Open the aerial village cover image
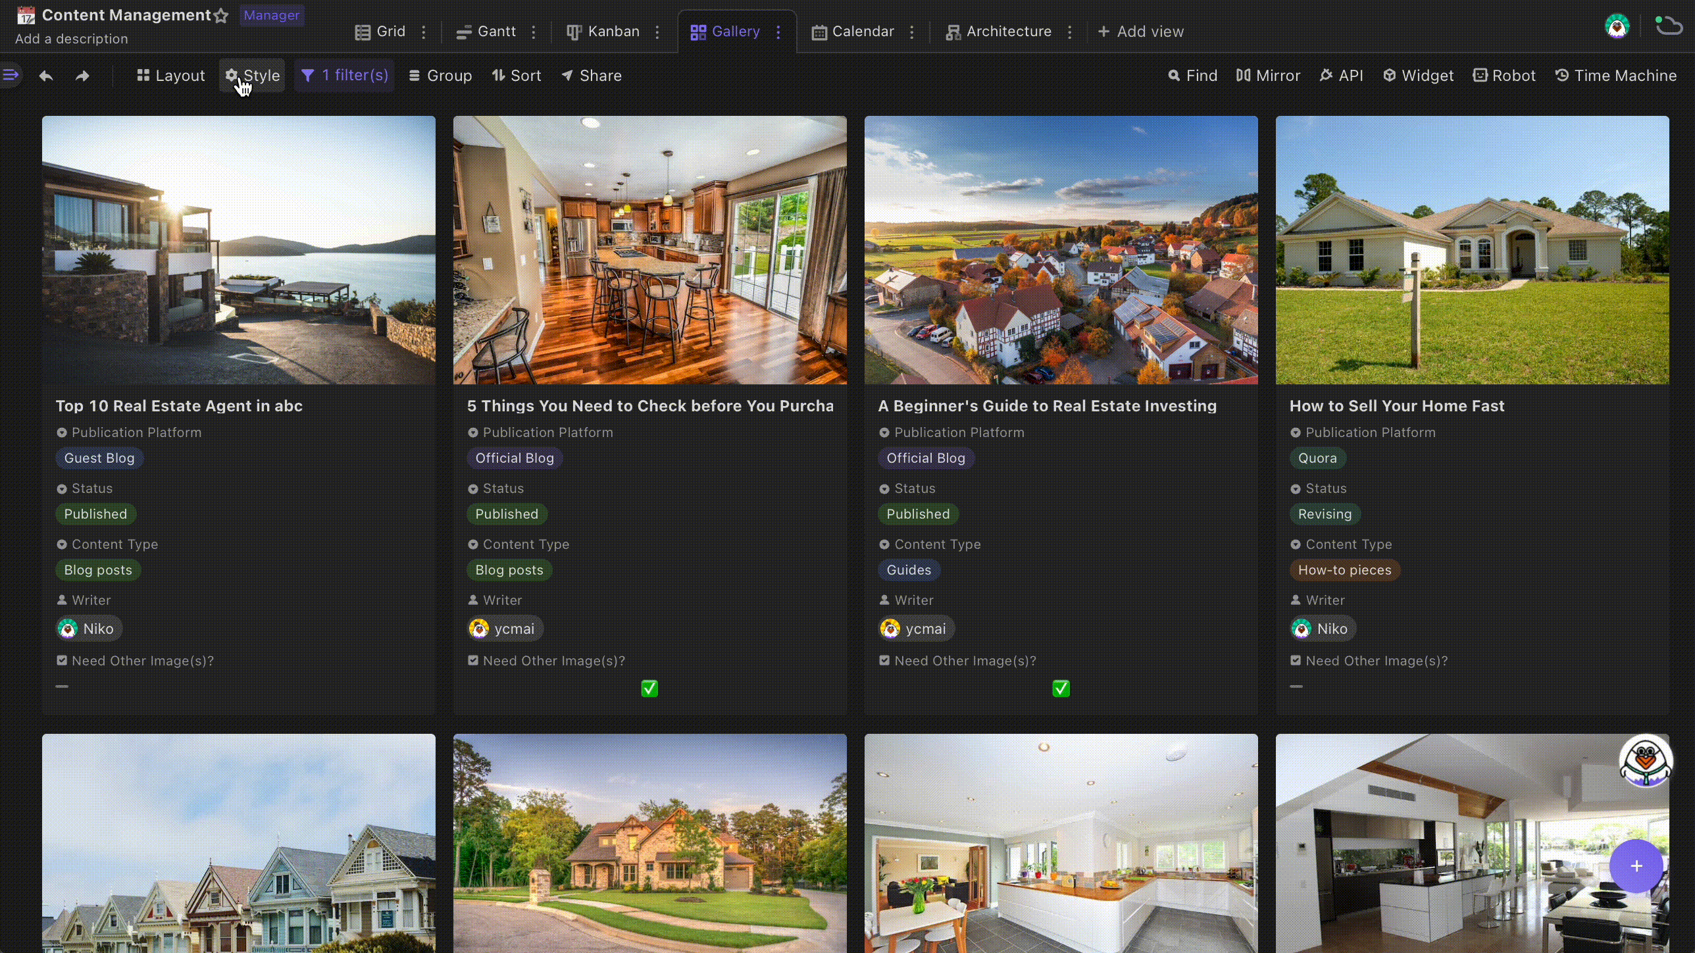1695x953 pixels. (x=1061, y=250)
